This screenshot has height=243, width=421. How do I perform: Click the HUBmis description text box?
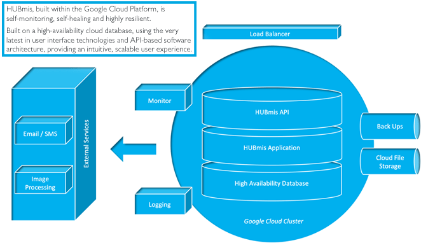point(99,29)
